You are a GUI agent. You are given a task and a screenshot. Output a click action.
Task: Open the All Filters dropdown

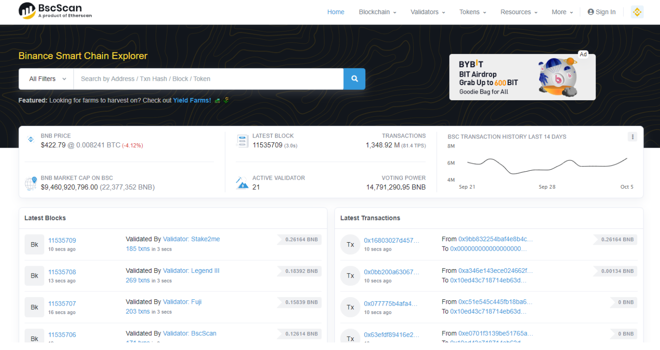coord(46,79)
